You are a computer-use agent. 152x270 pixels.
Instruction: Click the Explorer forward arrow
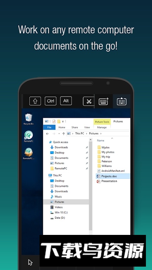coord(54,134)
